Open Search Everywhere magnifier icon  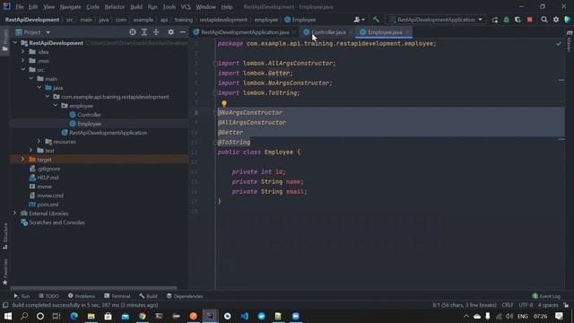click(x=544, y=20)
